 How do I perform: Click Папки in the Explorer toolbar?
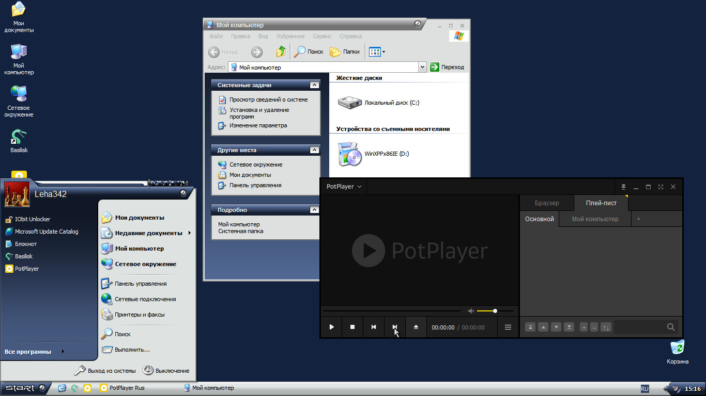coord(345,52)
